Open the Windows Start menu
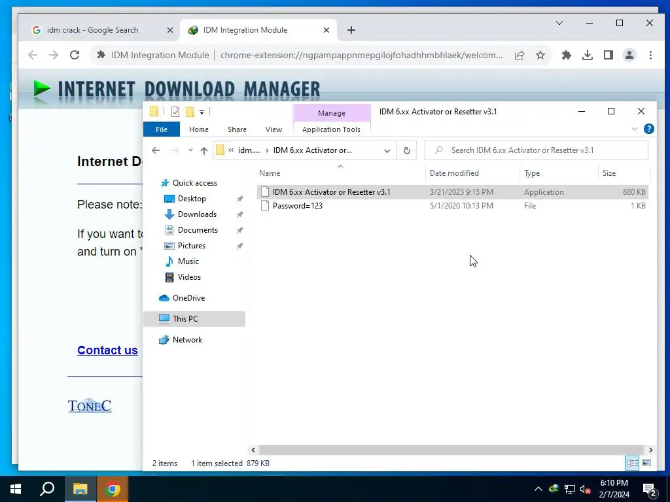The height and width of the screenshot is (502, 670). pos(16,489)
